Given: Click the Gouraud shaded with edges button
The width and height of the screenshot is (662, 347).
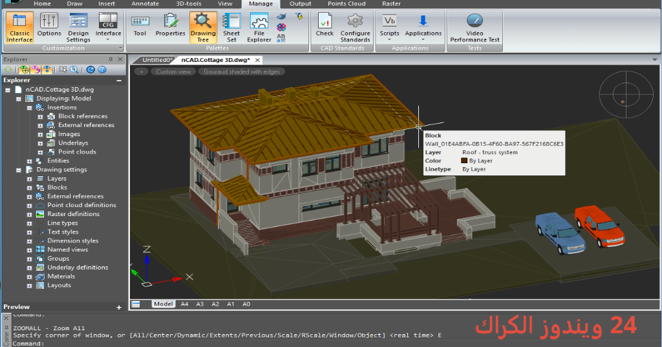Looking at the screenshot, I should [242, 72].
